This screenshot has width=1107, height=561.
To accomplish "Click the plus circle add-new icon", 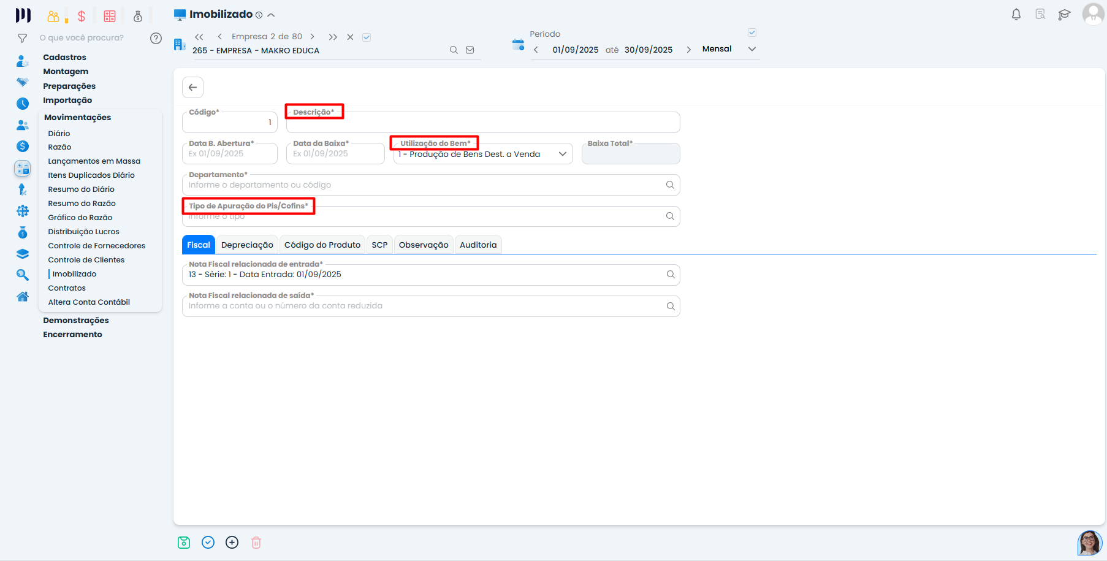I will pyautogui.click(x=232, y=543).
